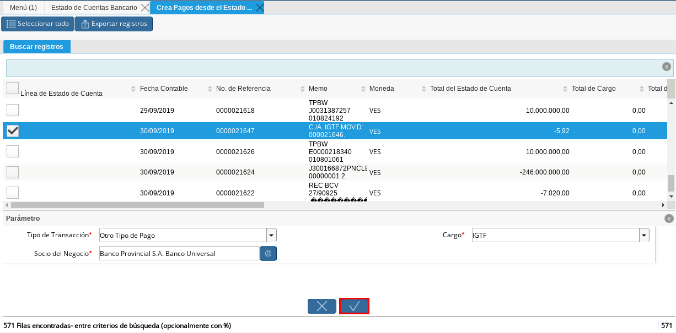Click the green checkmark confirm button
The width and height of the screenshot is (676, 333).
click(354, 306)
